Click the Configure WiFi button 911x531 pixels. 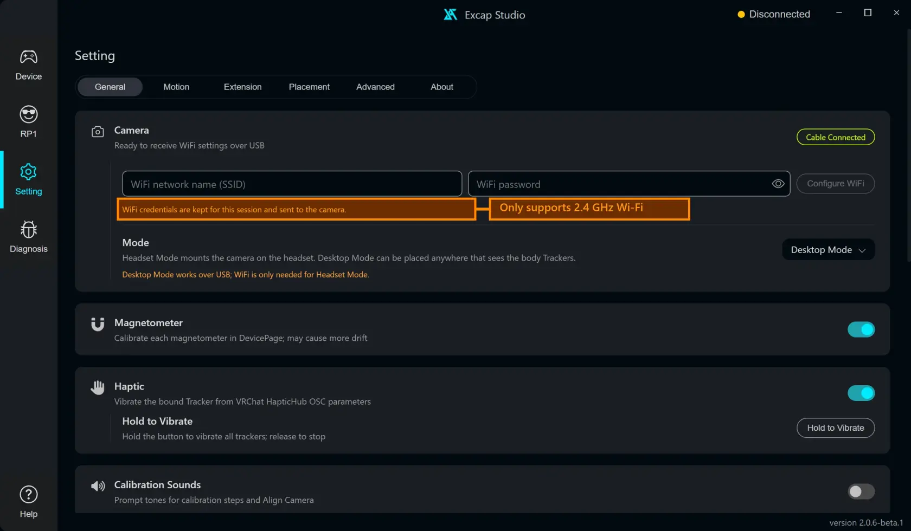(x=836, y=184)
